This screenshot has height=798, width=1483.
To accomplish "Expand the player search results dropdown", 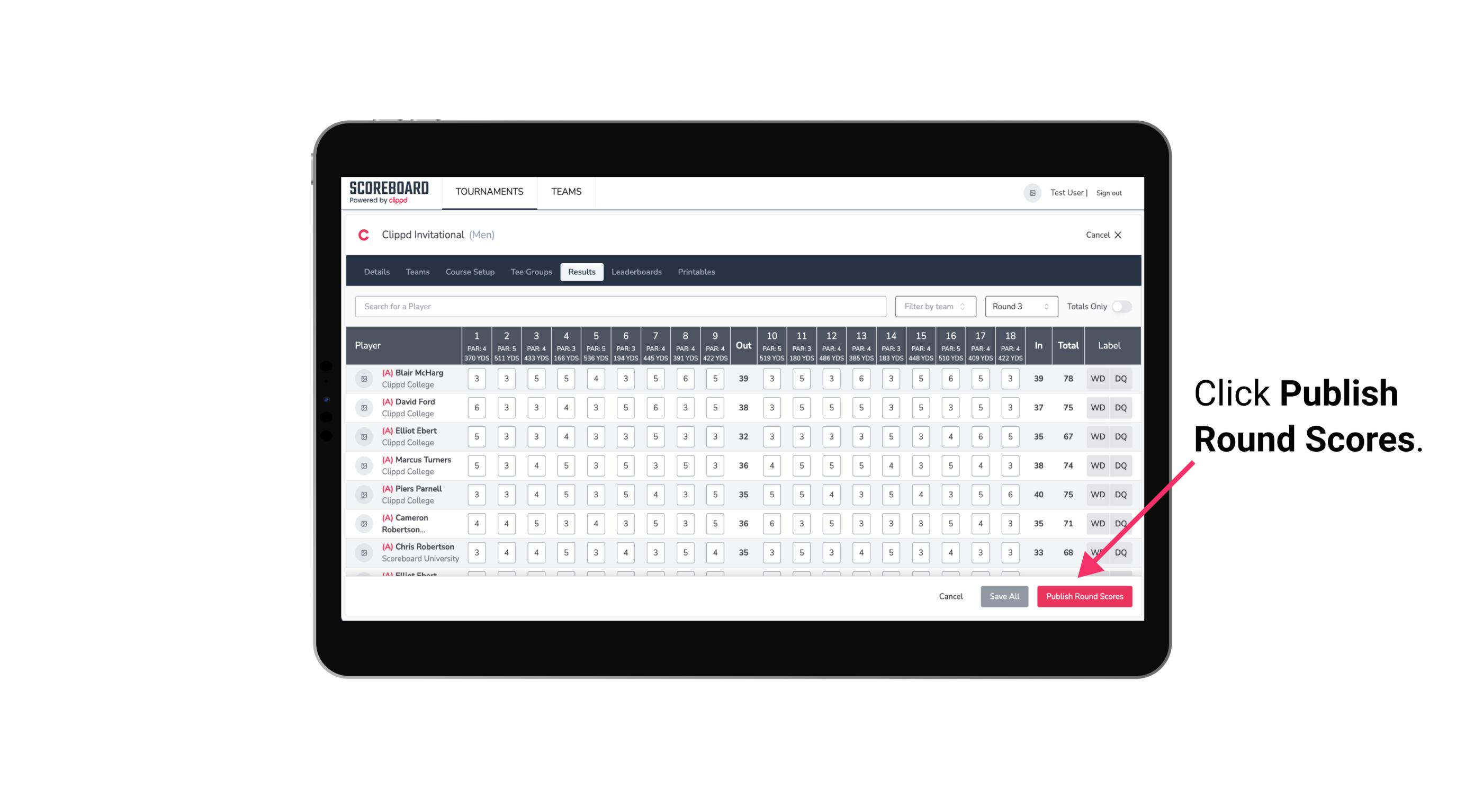I will tap(622, 307).
